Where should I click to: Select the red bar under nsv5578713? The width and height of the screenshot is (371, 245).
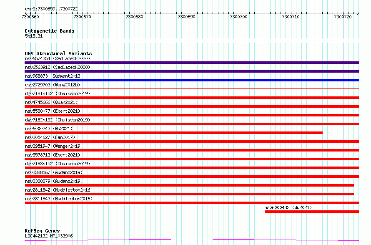coord(192,159)
